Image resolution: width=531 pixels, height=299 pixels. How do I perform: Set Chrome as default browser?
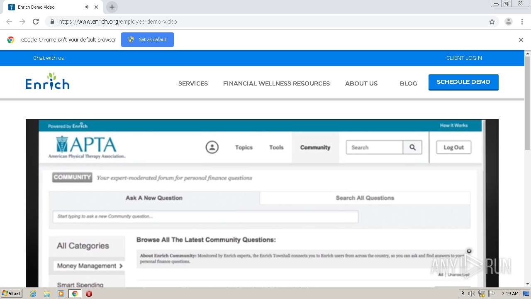point(147,39)
